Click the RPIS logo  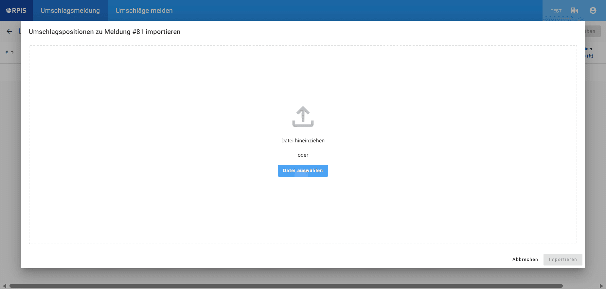coord(16,10)
